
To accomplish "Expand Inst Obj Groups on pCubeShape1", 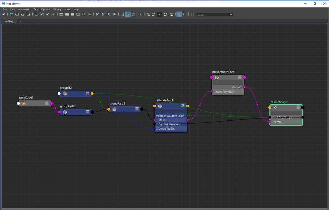I will [272, 117].
